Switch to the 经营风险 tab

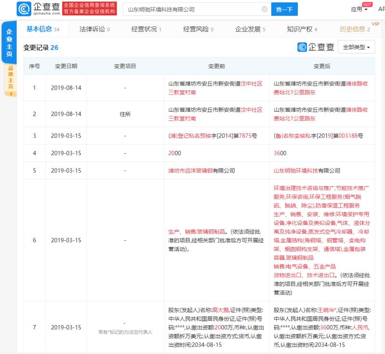tap(198, 29)
